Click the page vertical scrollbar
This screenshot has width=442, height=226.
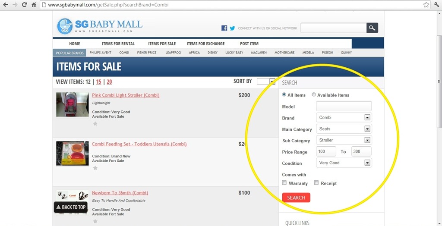coord(439,82)
